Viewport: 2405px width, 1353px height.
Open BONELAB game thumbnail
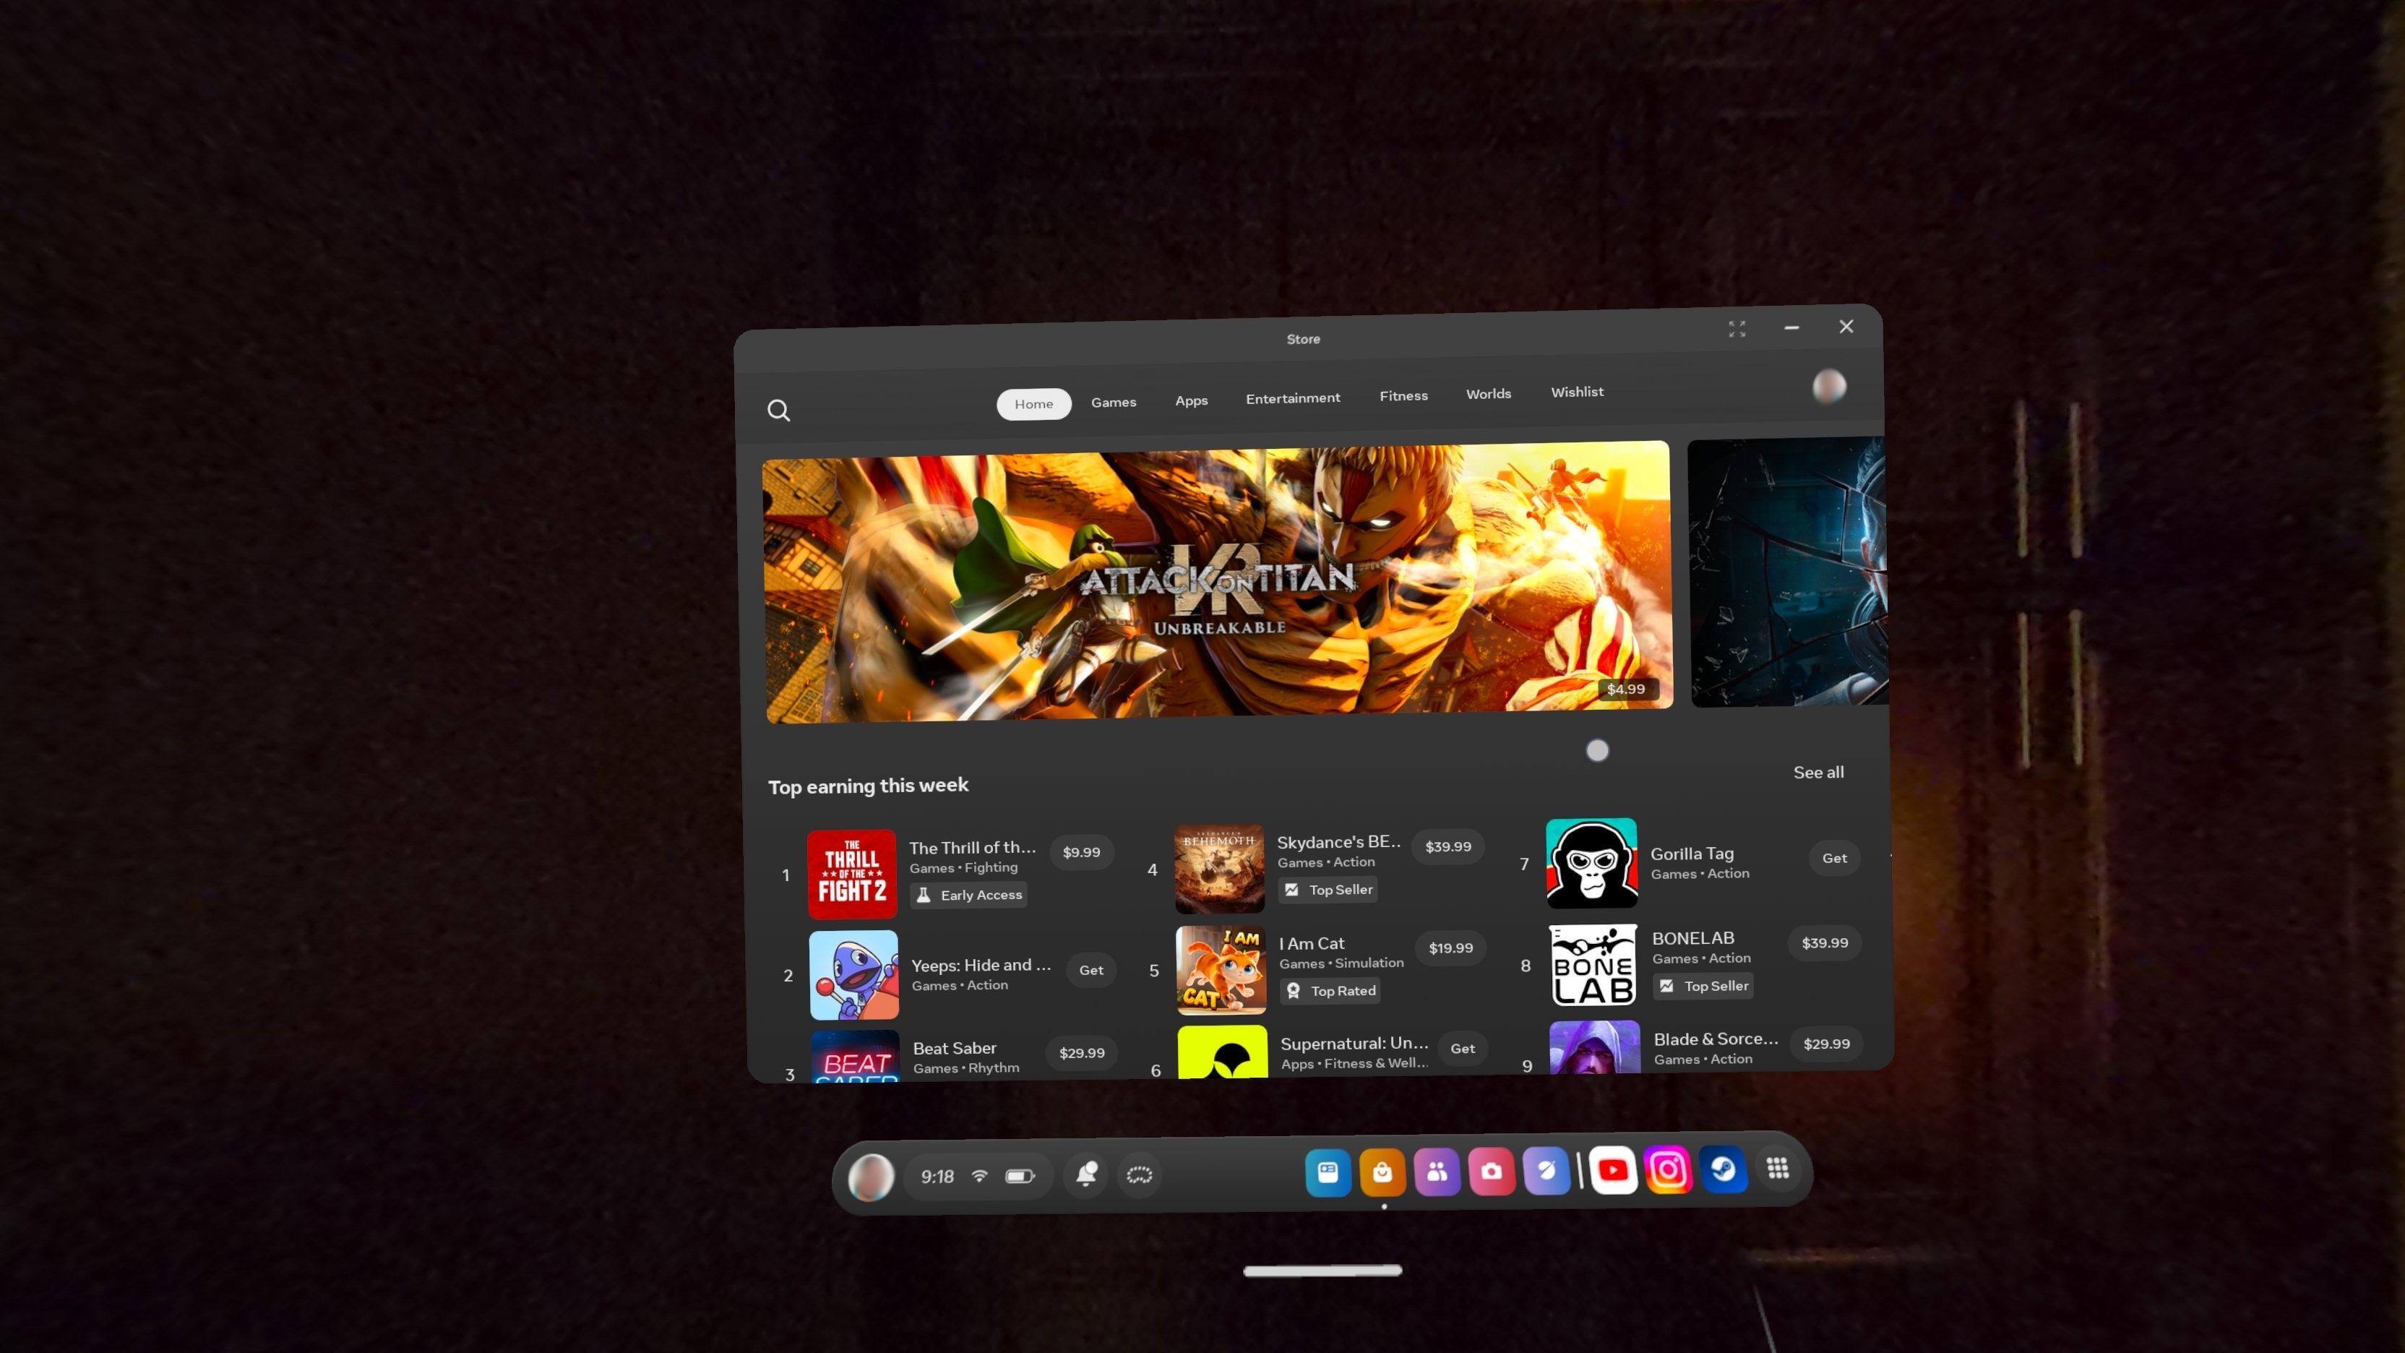tap(1593, 965)
